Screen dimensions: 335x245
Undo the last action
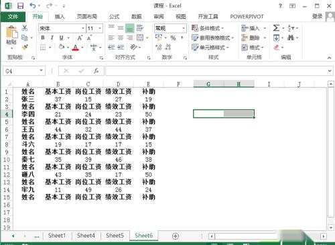pos(33,5)
